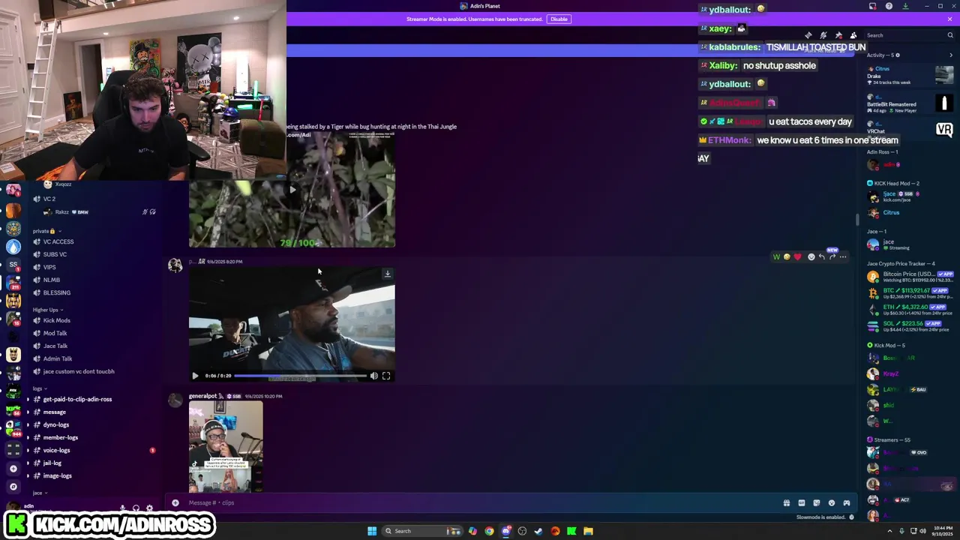The width and height of the screenshot is (960, 540).
Task: Expand the jace category
Action: (x=39, y=493)
